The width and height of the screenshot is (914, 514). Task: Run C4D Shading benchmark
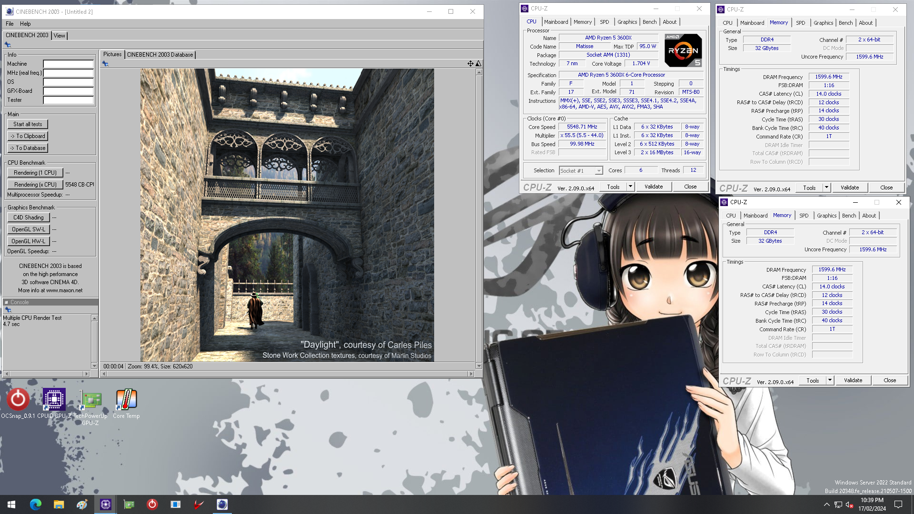point(29,217)
